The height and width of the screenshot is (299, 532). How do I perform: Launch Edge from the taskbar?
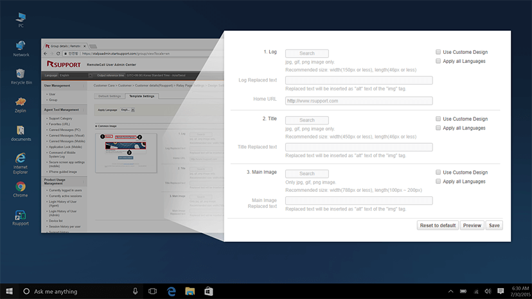pyautogui.click(x=172, y=291)
